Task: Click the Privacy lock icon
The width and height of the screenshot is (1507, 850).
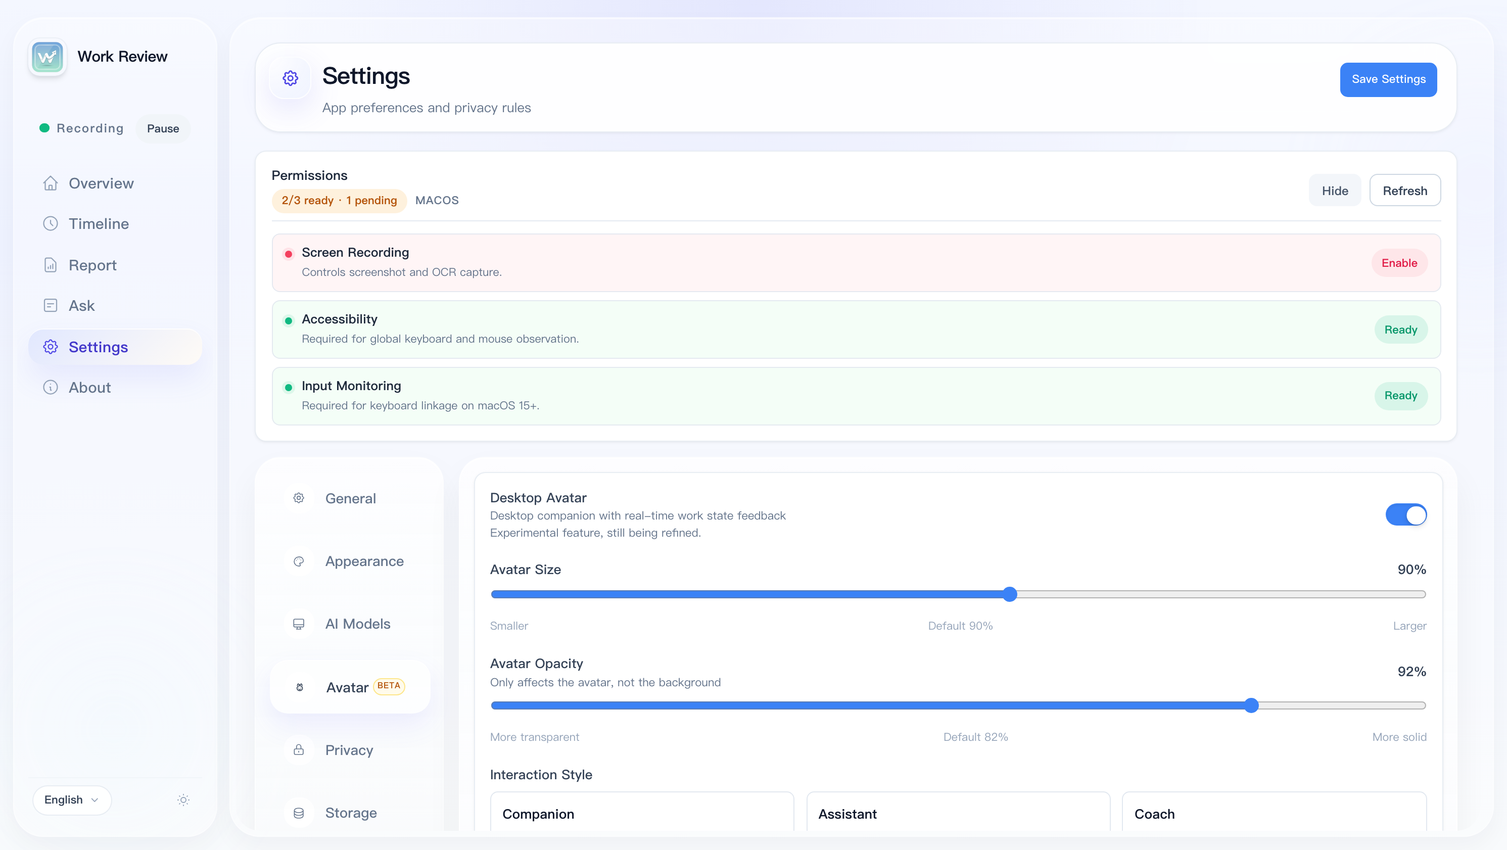Action: point(298,750)
